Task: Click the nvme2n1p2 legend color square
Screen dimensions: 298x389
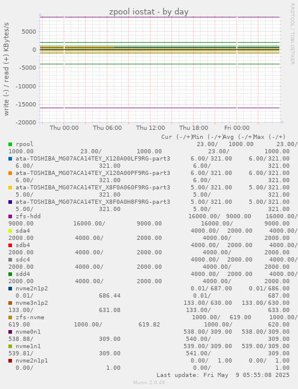Action: [x=10, y=289]
